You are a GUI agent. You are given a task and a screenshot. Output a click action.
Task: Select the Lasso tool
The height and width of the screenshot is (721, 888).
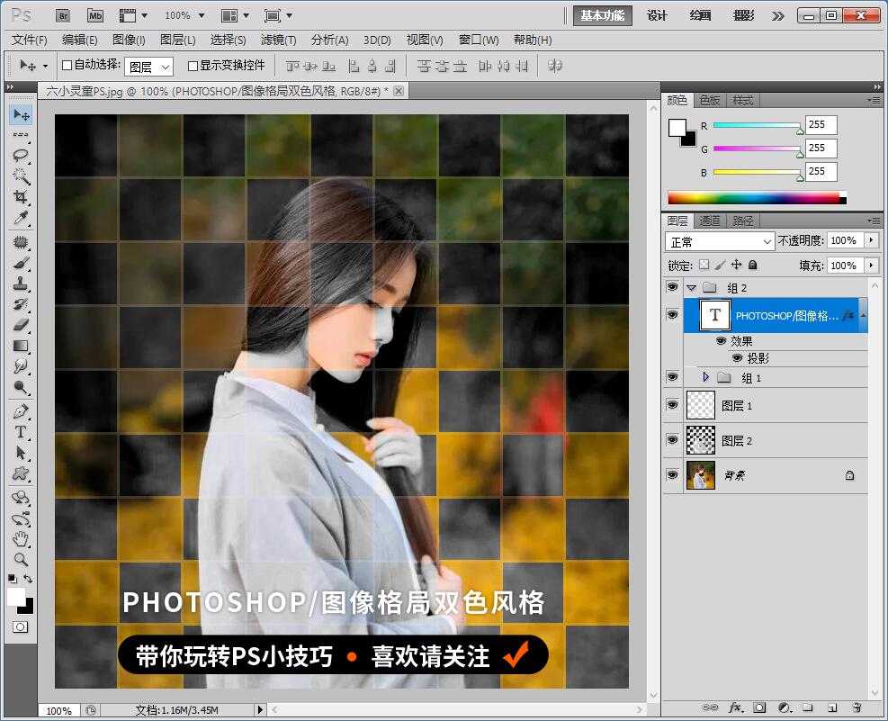coord(21,155)
